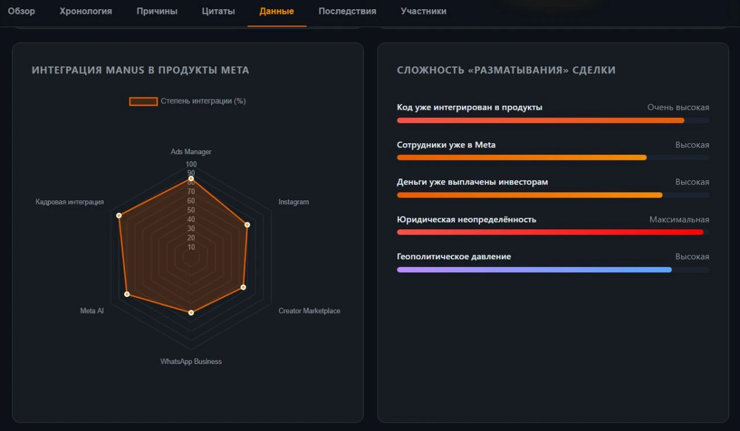Switch to the Участники tab

(x=423, y=12)
